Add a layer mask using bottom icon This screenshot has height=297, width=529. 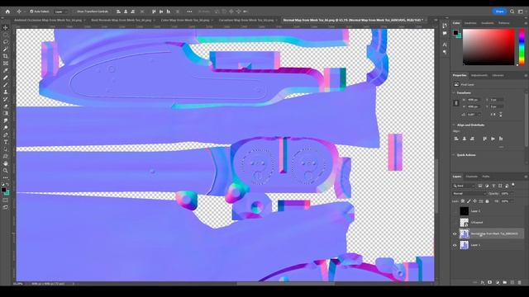pos(490,282)
